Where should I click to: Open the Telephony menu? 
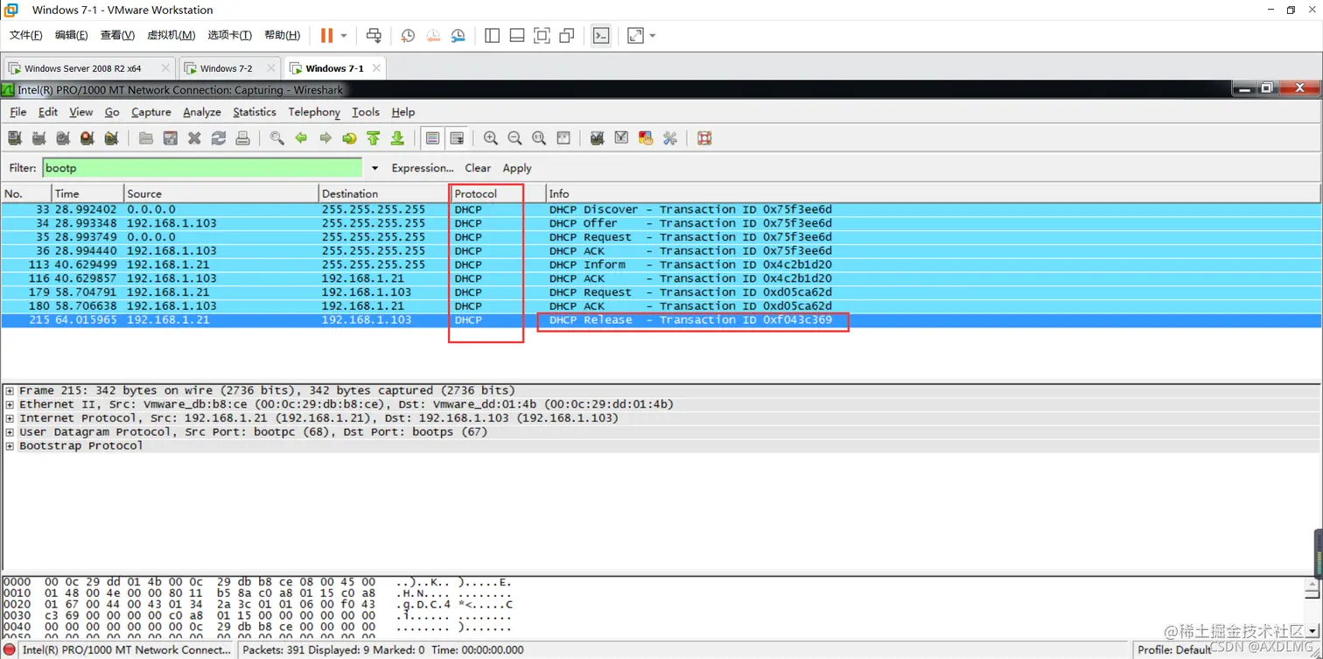[314, 112]
